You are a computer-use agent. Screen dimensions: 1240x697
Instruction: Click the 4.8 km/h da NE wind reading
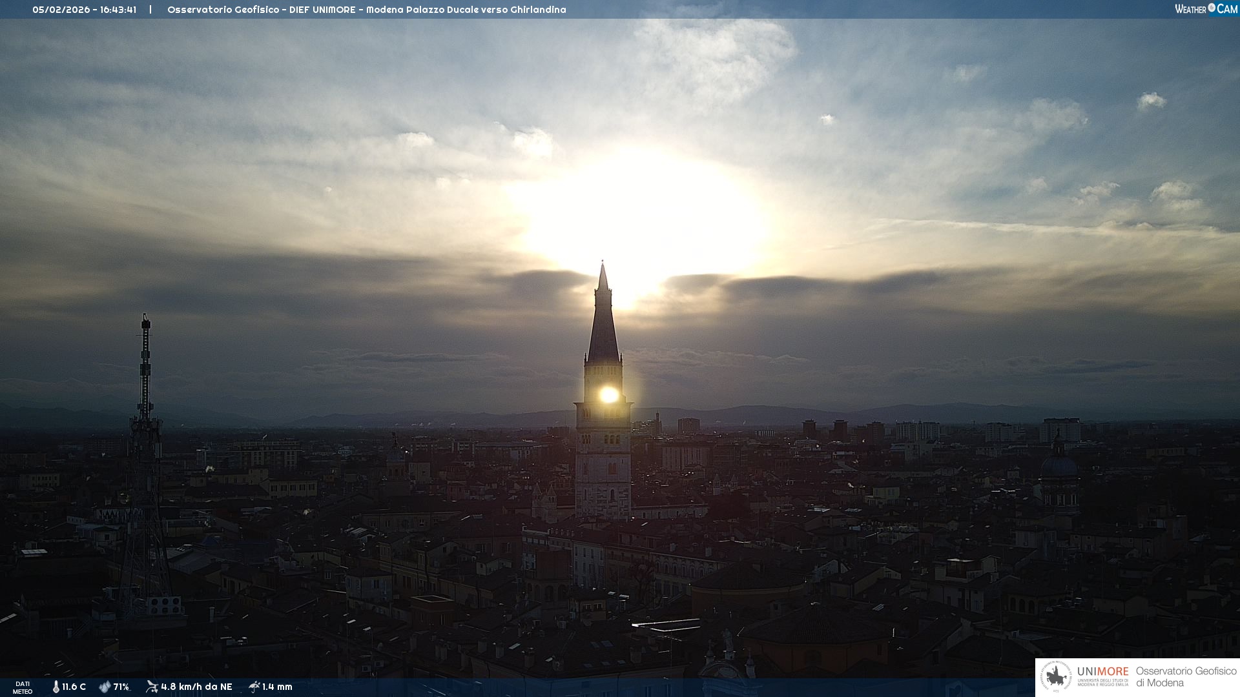pyautogui.click(x=196, y=687)
